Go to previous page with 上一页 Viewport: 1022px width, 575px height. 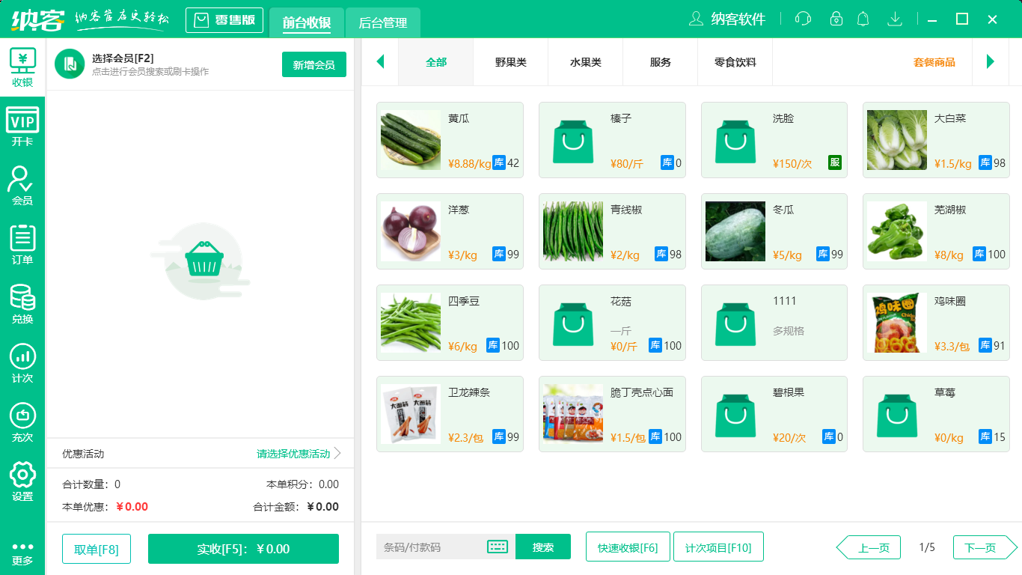(x=868, y=547)
